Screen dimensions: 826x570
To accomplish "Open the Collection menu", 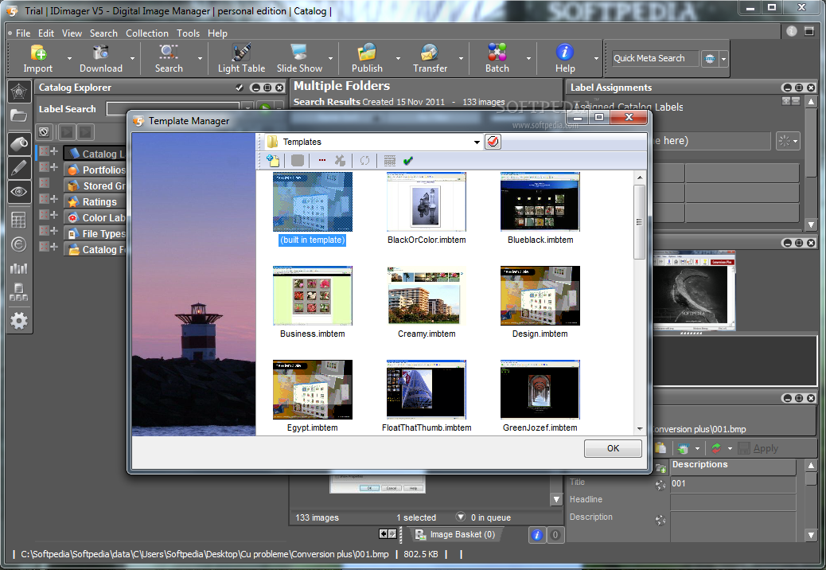I will click(x=147, y=33).
